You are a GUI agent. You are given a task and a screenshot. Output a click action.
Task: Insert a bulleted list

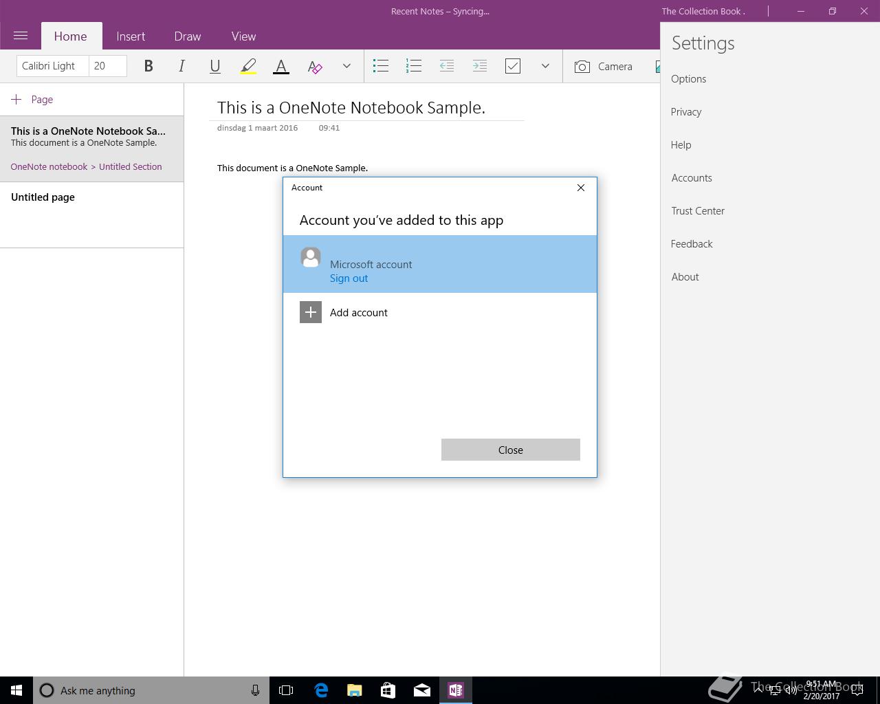(x=381, y=66)
